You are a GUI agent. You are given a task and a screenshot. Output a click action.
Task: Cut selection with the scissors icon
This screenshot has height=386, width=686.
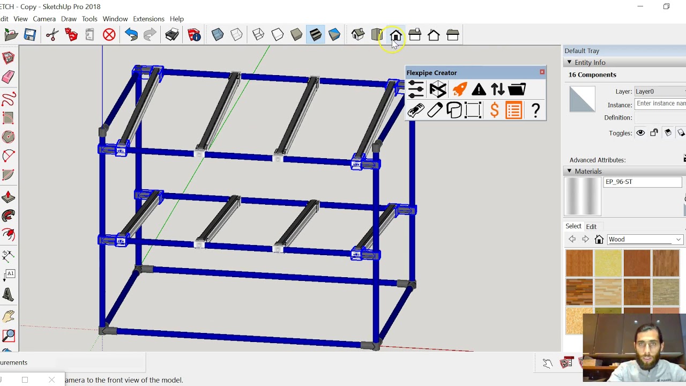52,35
